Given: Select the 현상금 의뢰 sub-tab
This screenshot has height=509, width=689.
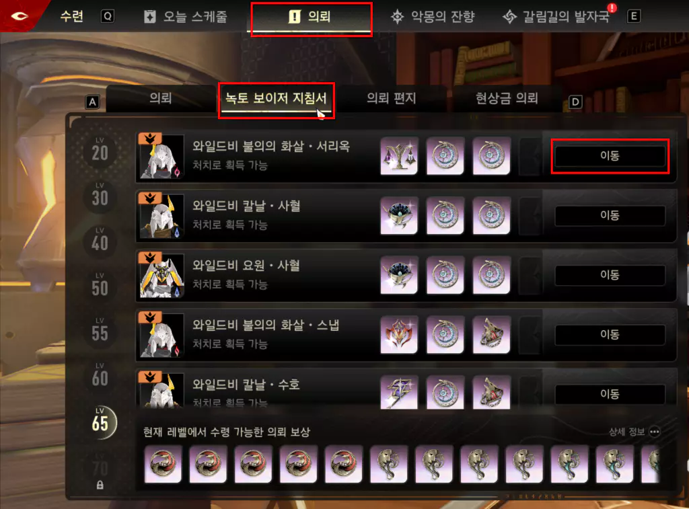Looking at the screenshot, I should click(507, 98).
